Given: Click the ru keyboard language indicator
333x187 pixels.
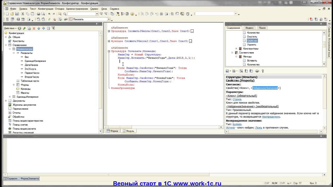Looking at the screenshot, I should (289, 183).
